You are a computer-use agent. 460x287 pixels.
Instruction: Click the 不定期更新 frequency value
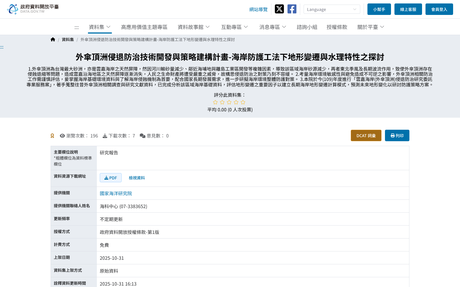point(111,219)
